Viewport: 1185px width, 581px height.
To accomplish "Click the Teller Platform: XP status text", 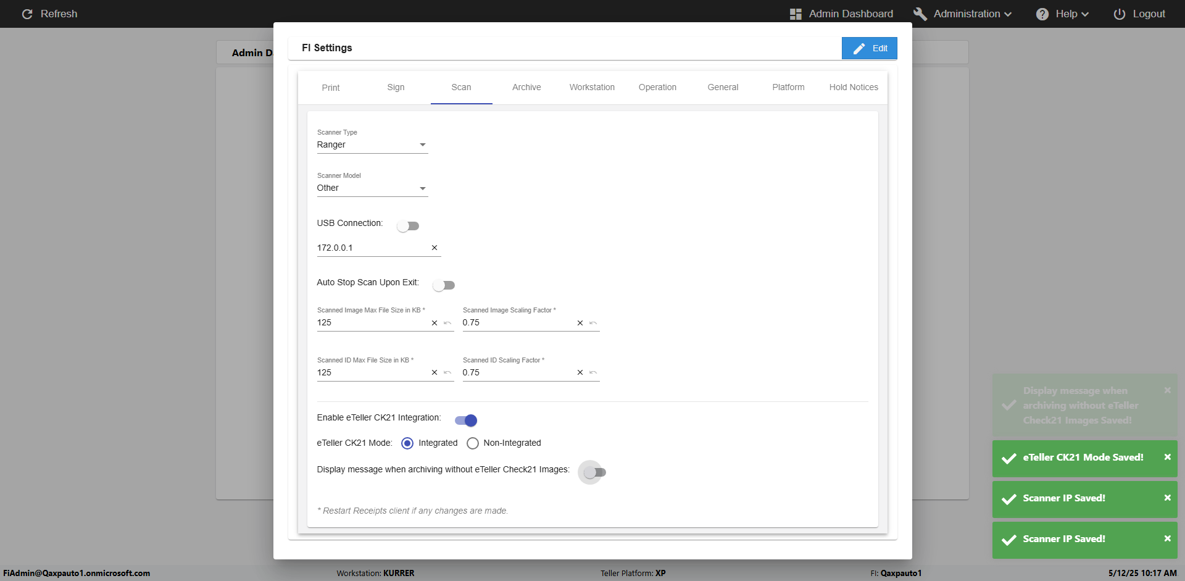I will 633,573.
